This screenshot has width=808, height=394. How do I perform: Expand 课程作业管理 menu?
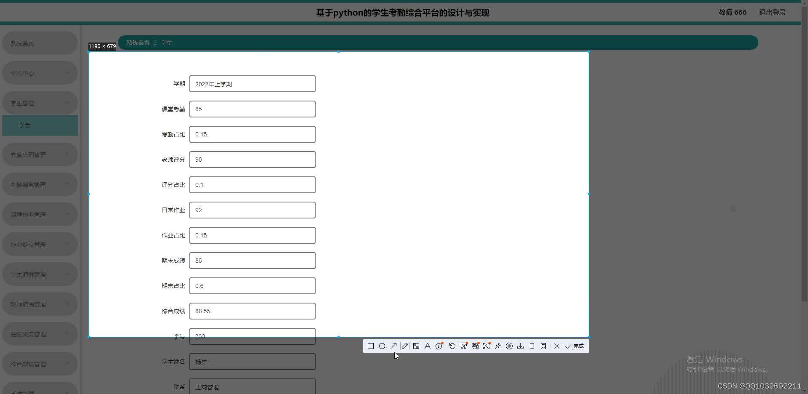pos(40,214)
